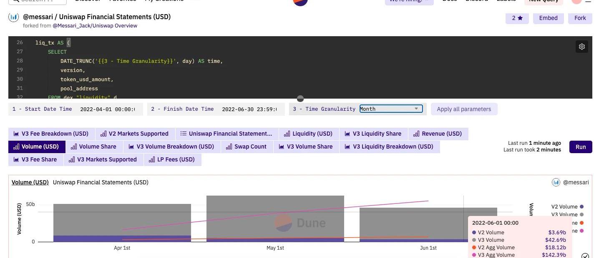Select the Uniswap Financial Statement table tab
Screen dimensions: 599x258
pyautogui.click(x=226, y=134)
